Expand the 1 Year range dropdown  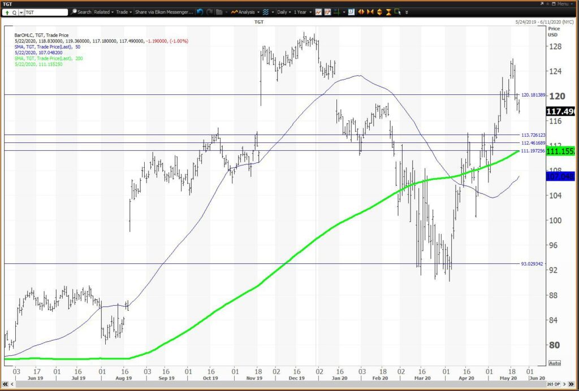click(303, 12)
